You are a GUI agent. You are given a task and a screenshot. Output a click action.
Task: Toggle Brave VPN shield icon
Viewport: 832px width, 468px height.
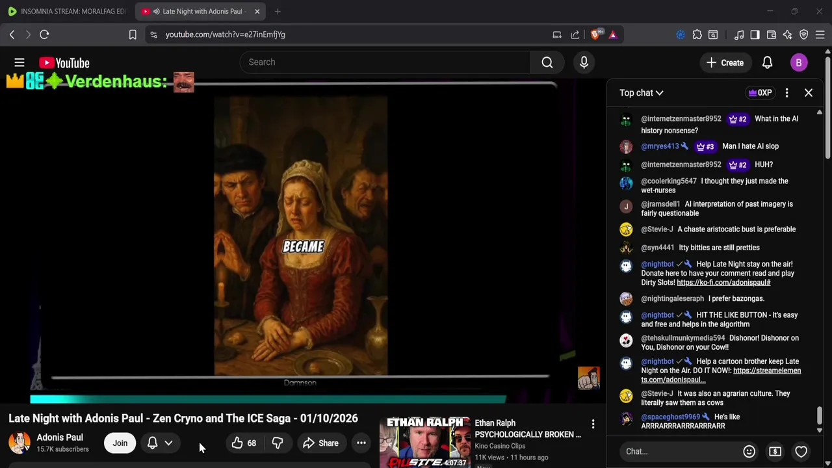coord(803,34)
